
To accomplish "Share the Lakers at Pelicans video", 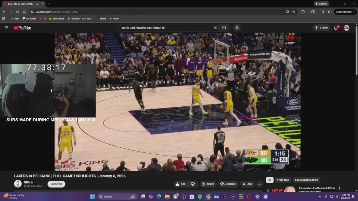I will coord(208,184).
